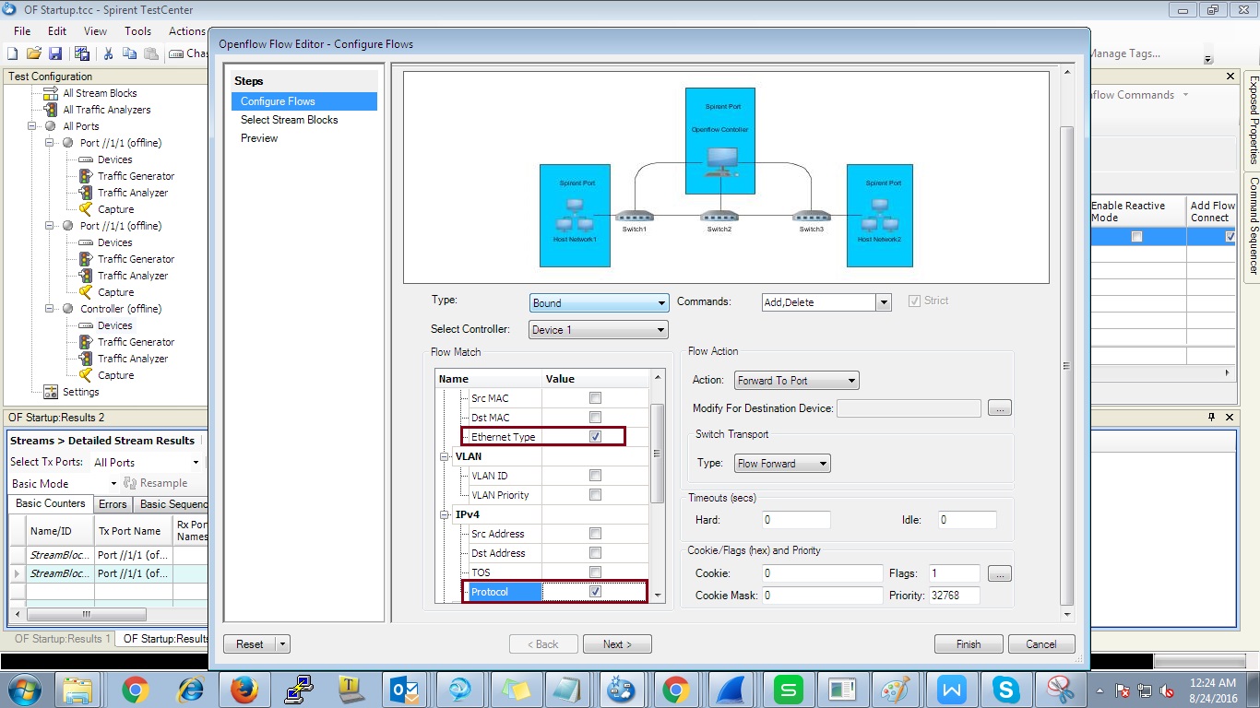Click the Copy toolbar icon

click(x=129, y=54)
